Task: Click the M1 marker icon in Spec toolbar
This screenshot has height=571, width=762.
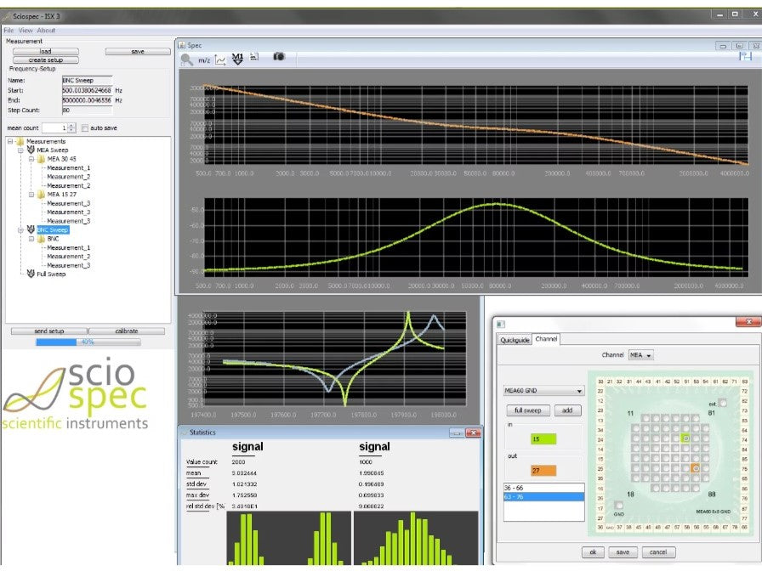Action: click(x=237, y=59)
